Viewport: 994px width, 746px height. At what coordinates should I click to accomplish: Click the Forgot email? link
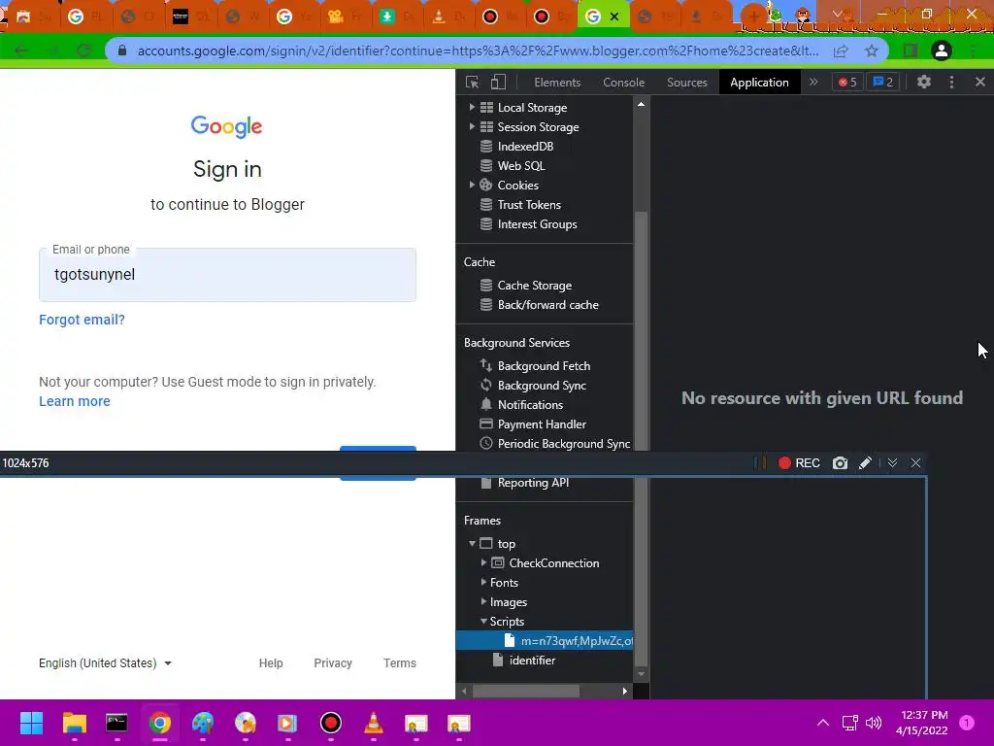tap(82, 320)
